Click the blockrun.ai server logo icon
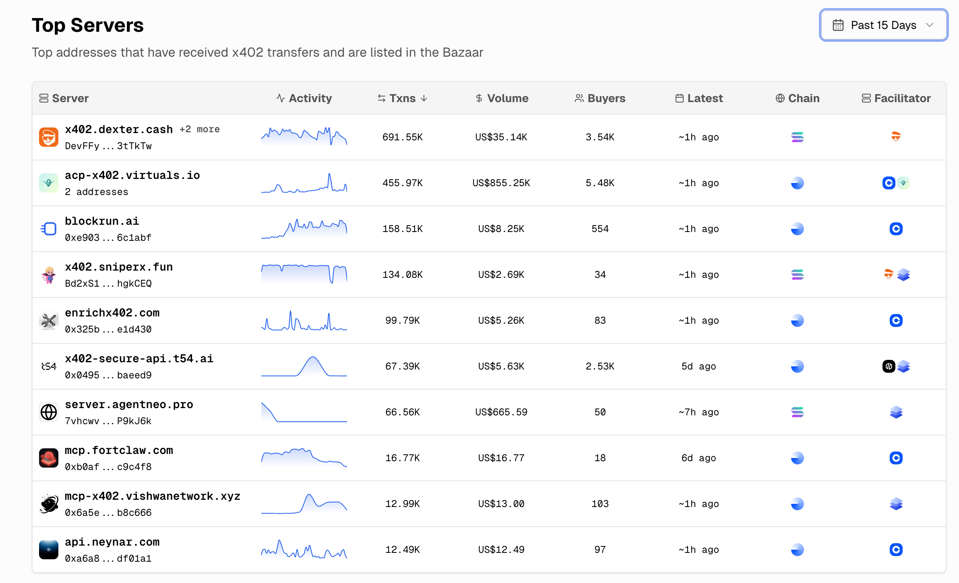Viewport: 959px width, 583px height. [x=49, y=229]
